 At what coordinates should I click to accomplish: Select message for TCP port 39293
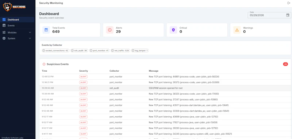[184, 128]
